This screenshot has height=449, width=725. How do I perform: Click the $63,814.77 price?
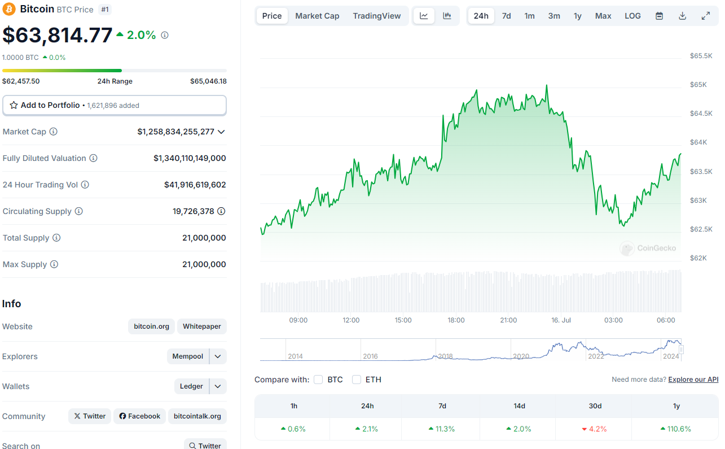(x=58, y=35)
